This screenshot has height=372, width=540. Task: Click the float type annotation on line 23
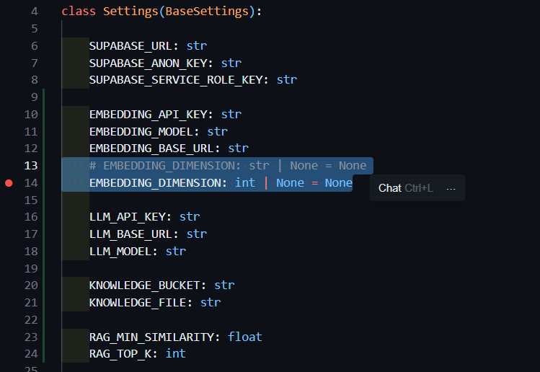pyautogui.click(x=245, y=337)
